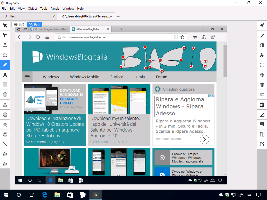Screen dimensions: 267x200
Task: Click path node atop the thin I stroke
Action: (x=193, y=48)
